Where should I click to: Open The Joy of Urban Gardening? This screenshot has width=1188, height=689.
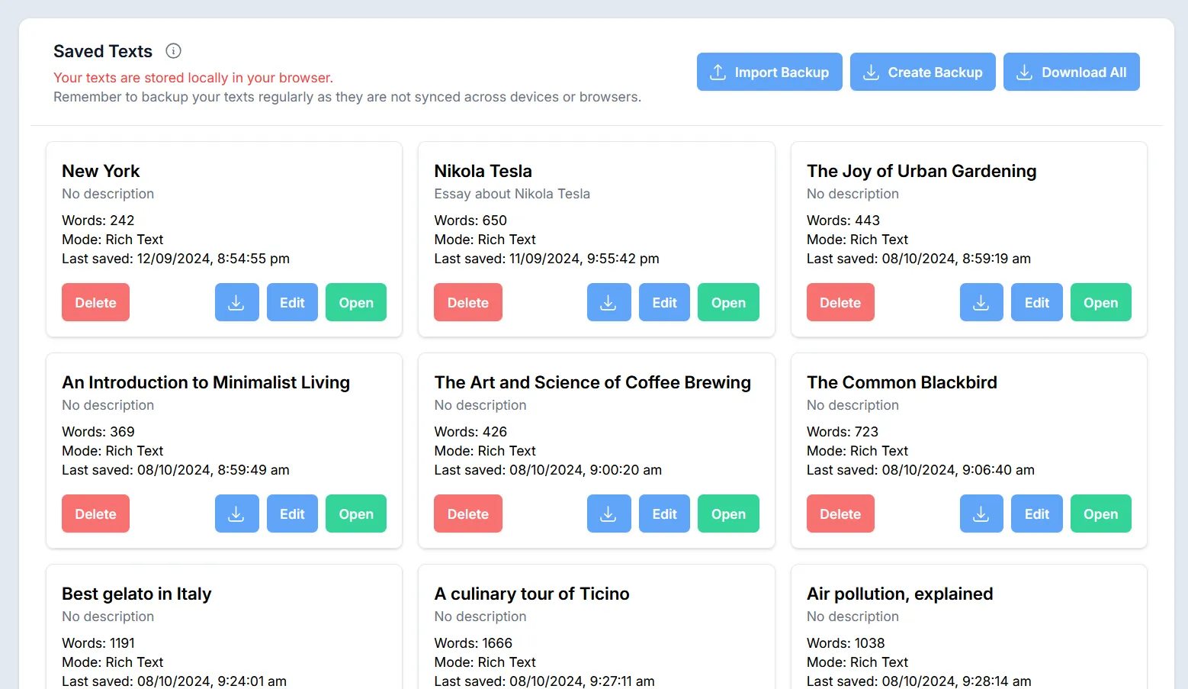coord(1100,302)
